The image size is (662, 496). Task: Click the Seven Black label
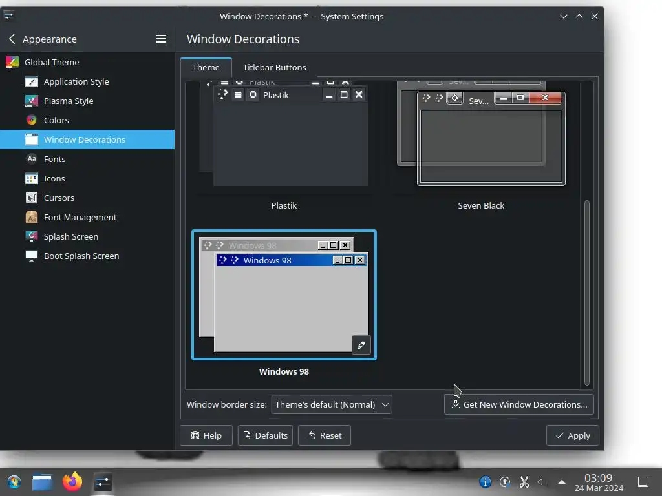[x=481, y=206]
